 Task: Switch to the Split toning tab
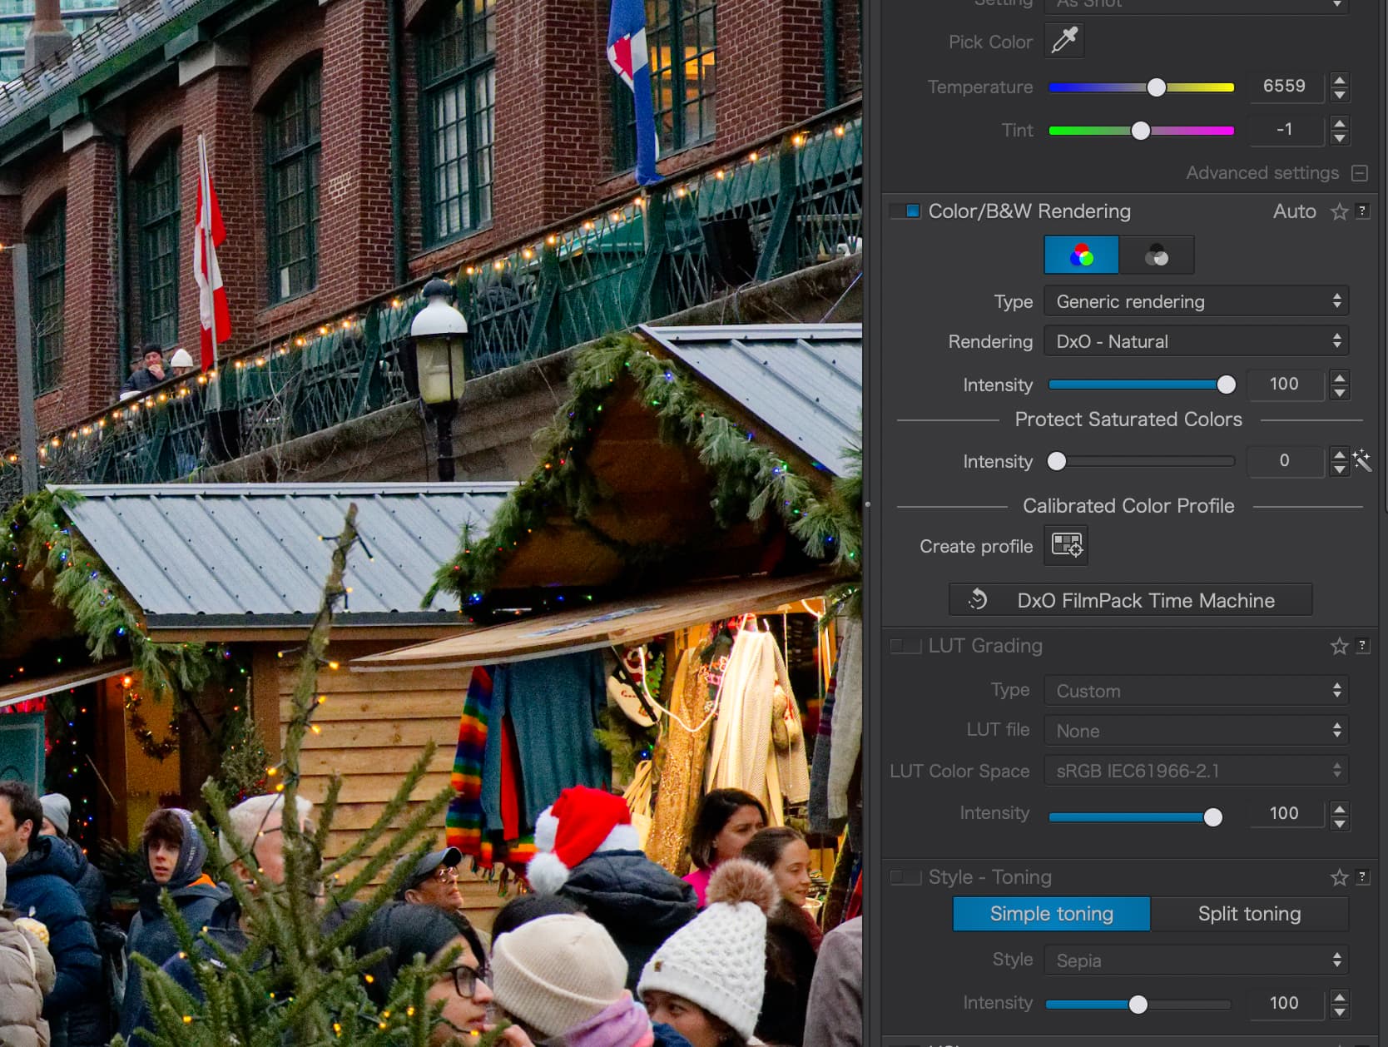(1249, 914)
